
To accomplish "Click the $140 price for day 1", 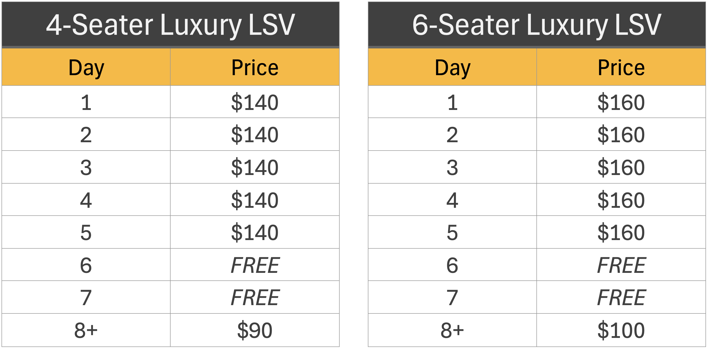I will click(255, 102).
